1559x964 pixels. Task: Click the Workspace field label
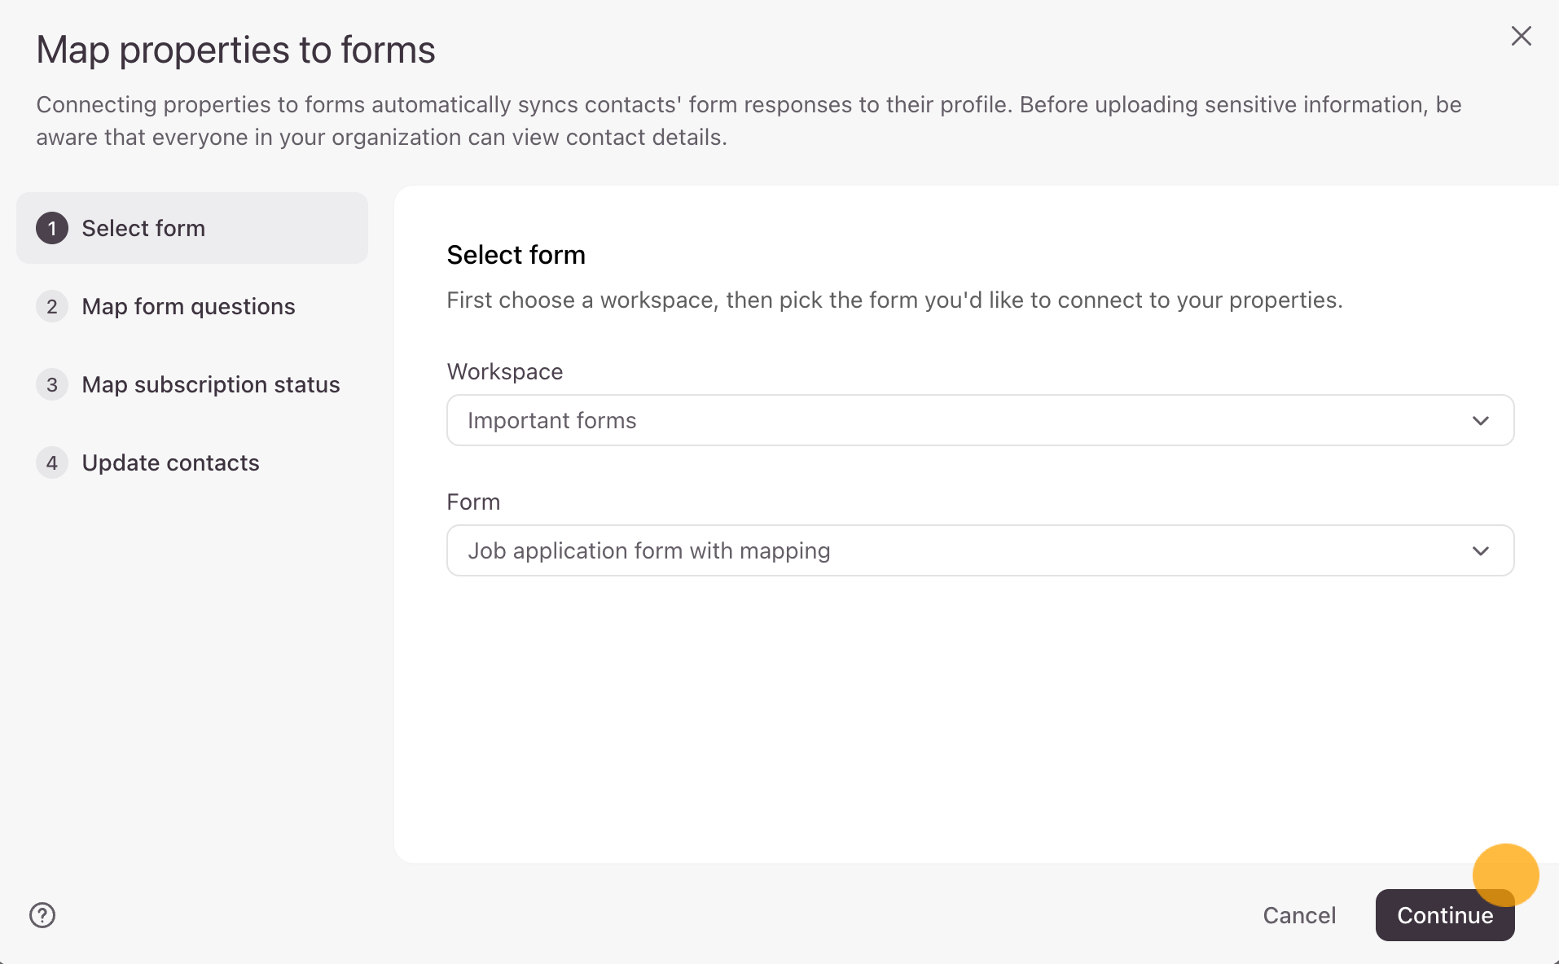[x=504, y=372]
